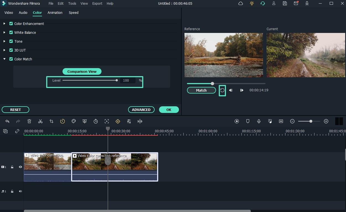The image size is (346, 212).
Task: Click the Render Preview icon
Action: tap(237, 121)
